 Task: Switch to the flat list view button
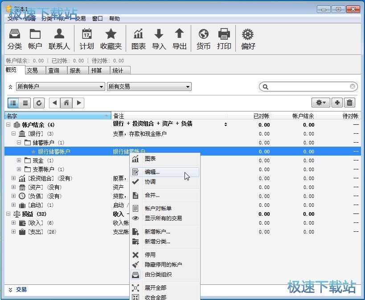pos(25,103)
